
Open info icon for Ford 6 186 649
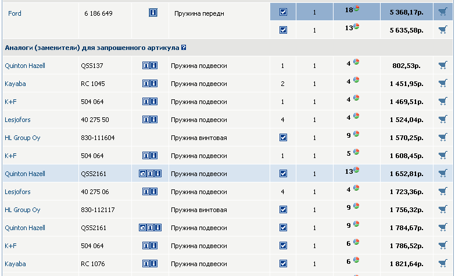click(153, 12)
